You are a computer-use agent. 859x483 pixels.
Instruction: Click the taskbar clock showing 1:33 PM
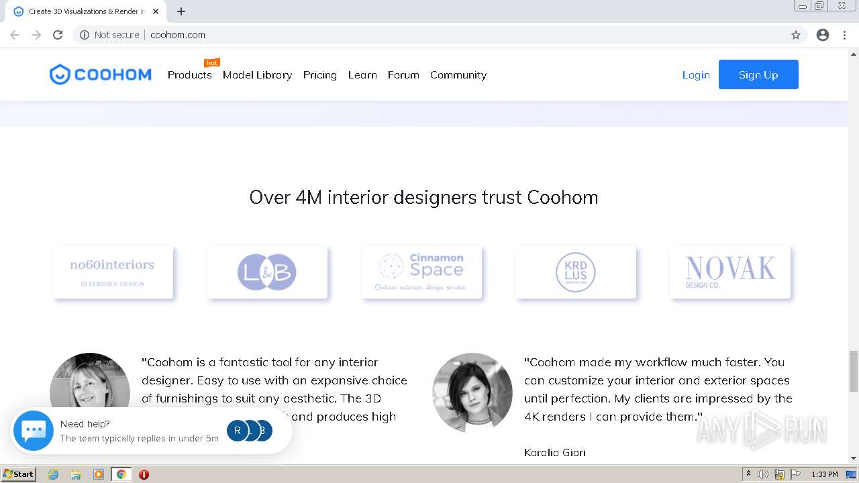tap(825, 474)
